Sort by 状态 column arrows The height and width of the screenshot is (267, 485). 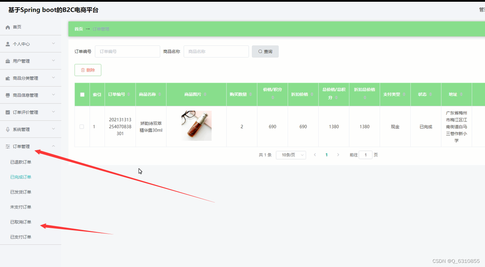coord(430,94)
